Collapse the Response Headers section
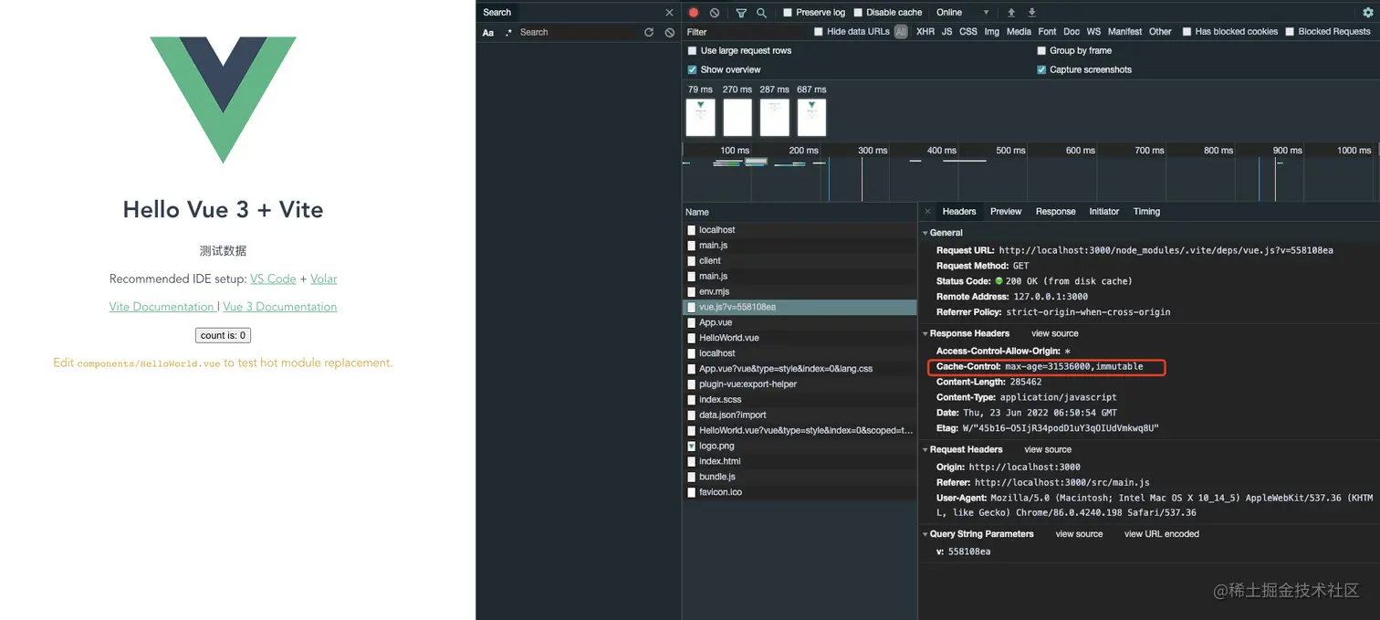This screenshot has width=1380, height=620. click(x=925, y=334)
